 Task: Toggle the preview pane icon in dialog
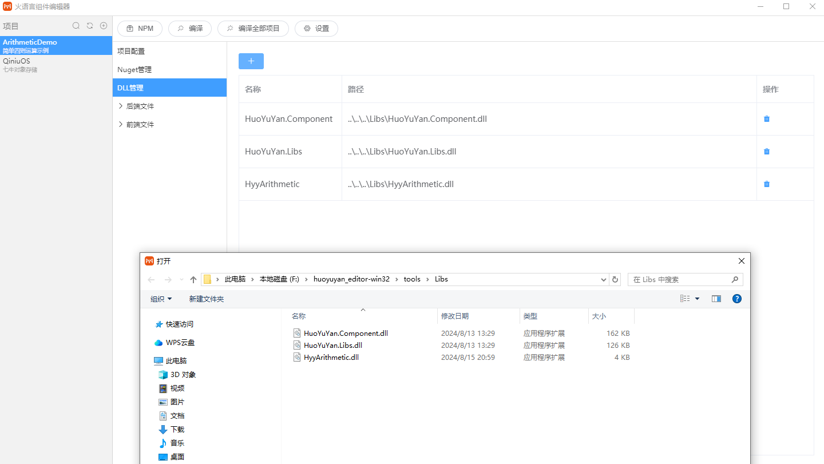[716, 298]
